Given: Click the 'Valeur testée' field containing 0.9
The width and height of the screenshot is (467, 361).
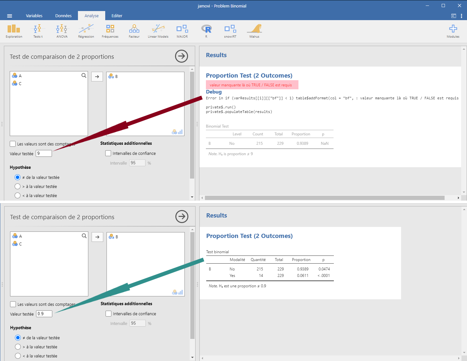Looking at the screenshot, I should click(44, 314).
